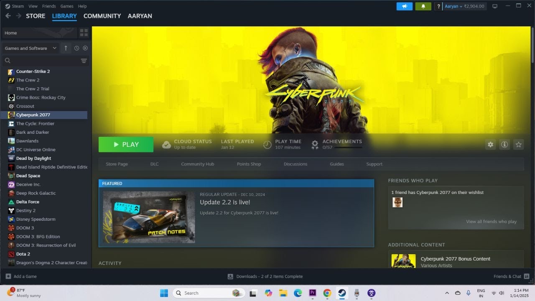Screen dimensions: 535x301
Task: Click the cloud status icon
Action: tap(166, 145)
